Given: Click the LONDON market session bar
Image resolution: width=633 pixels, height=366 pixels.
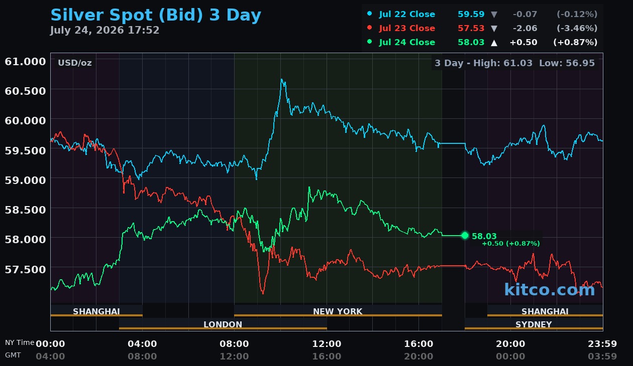Looking at the screenshot, I should tap(223, 324).
